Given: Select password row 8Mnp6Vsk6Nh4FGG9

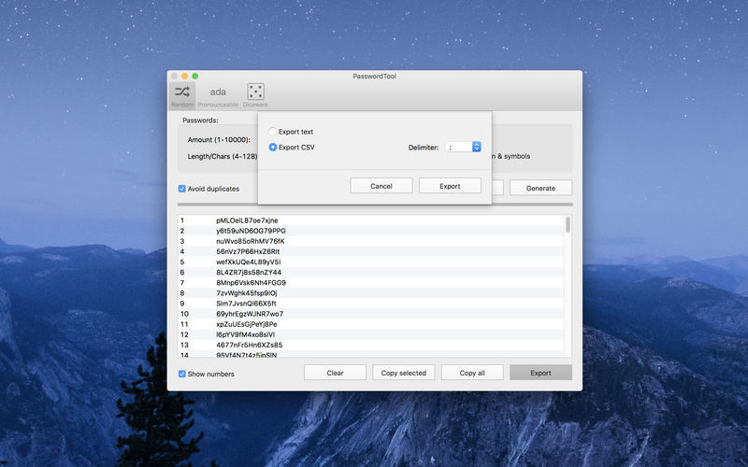Looking at the screenshot, I should click(x=371, y=283).
